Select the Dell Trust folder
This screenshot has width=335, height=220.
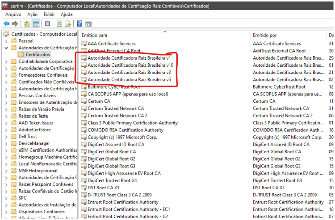pyautogui.click(x=28, y=137)
